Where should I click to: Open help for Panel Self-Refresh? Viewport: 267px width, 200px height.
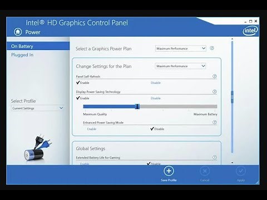pyautogui.click(x=215, y=76)
